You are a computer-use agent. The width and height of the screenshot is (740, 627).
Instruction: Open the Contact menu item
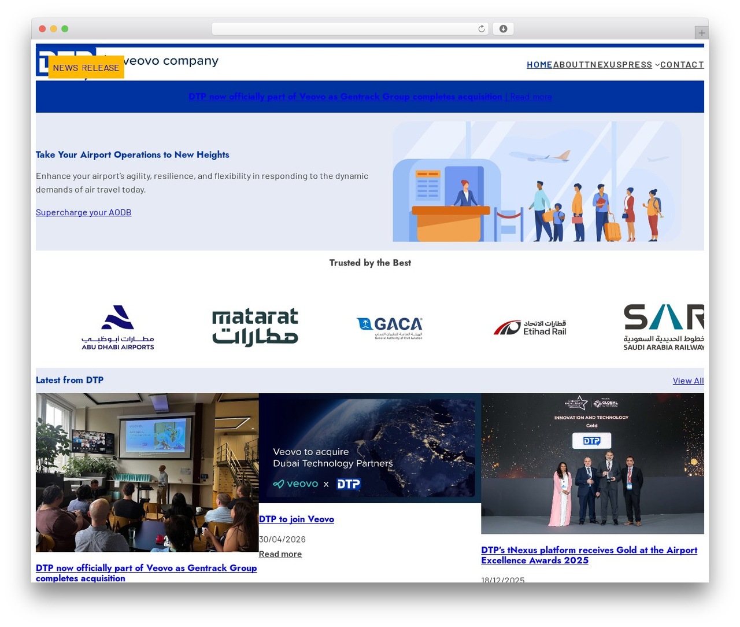(x=682, y=65)
